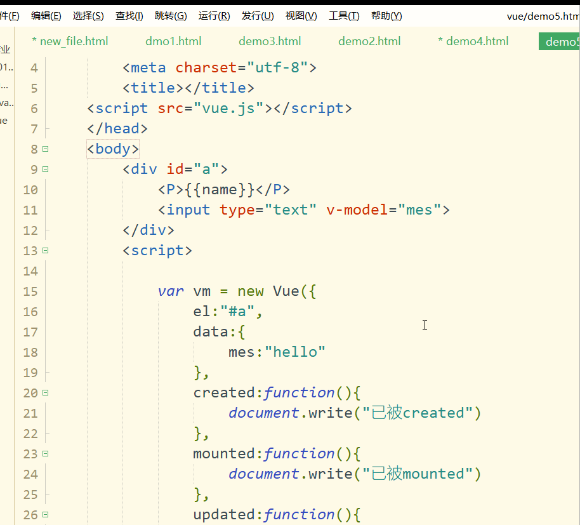The height and width of the screenshot is (525, 580).
Task: Open the 跳转(G) menu
Action: coord(171,16)
